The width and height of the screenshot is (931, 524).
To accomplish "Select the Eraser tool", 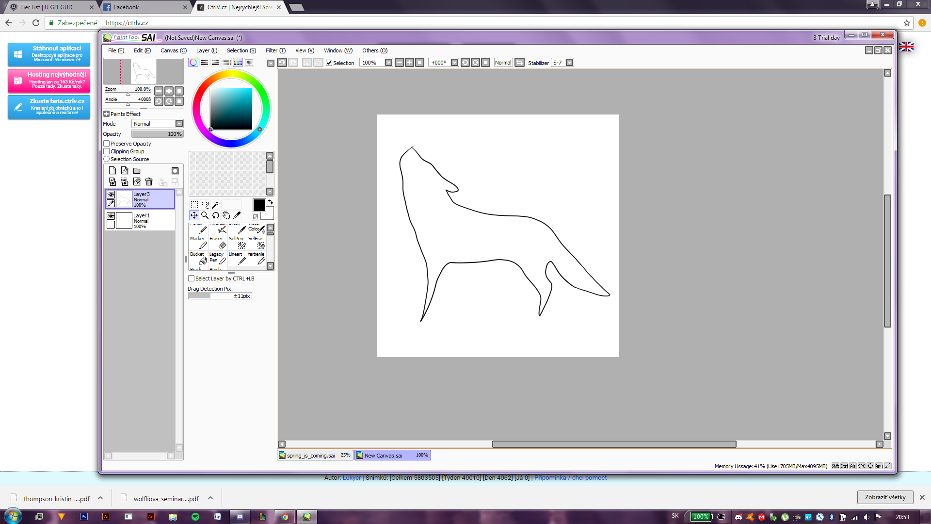I will (x=217, y=243).
